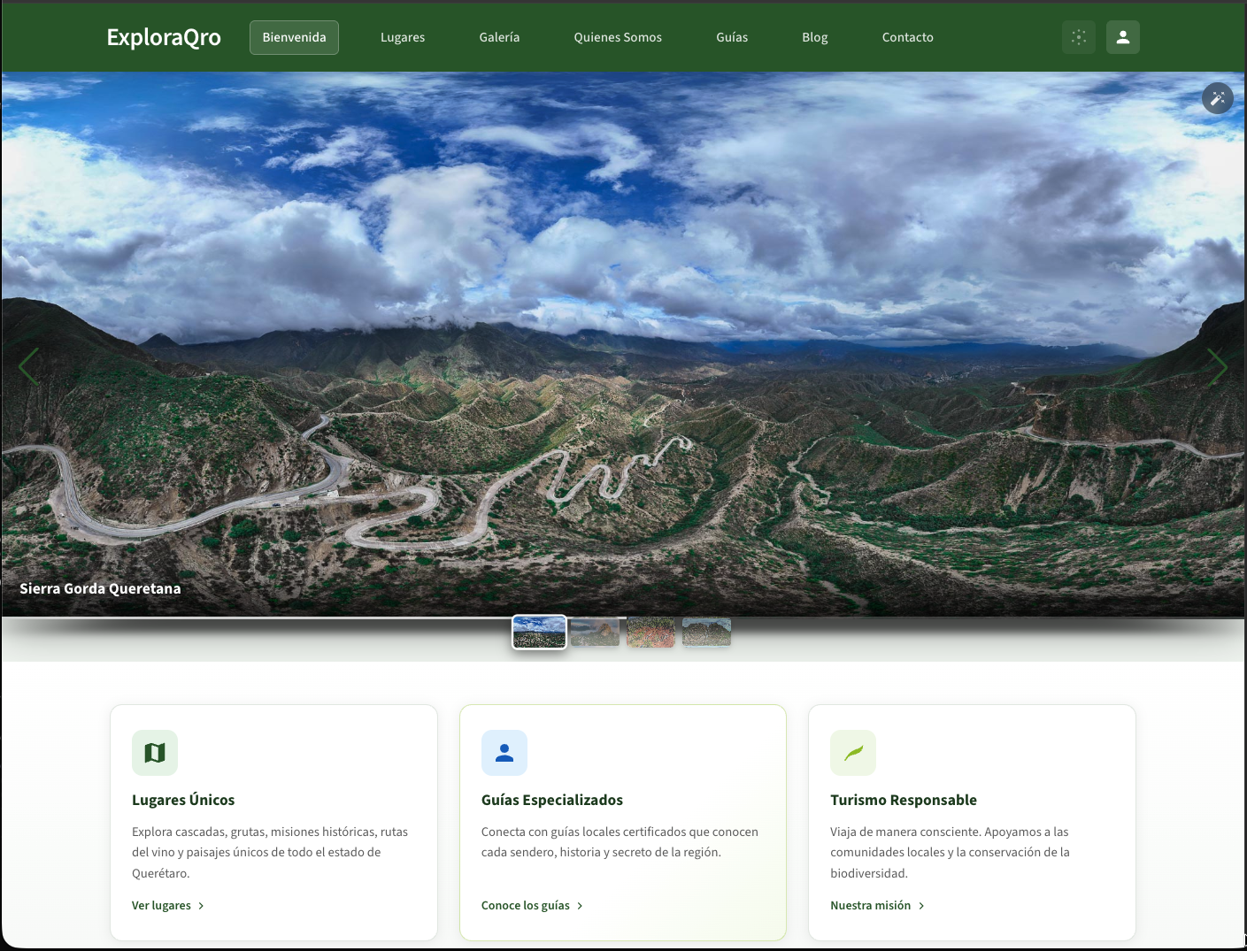The height and width of the screenshot is (951, 1247).
Task: Open the magic wand icon on the hero image
Action: (1217, 98)
